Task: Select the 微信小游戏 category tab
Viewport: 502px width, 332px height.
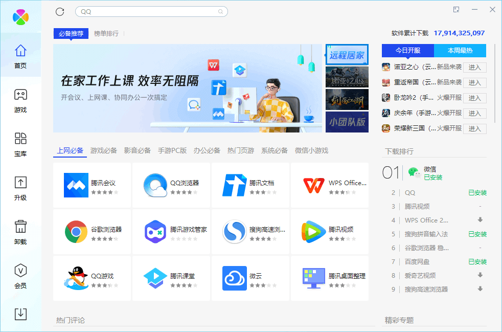Action: coord(311,150)
